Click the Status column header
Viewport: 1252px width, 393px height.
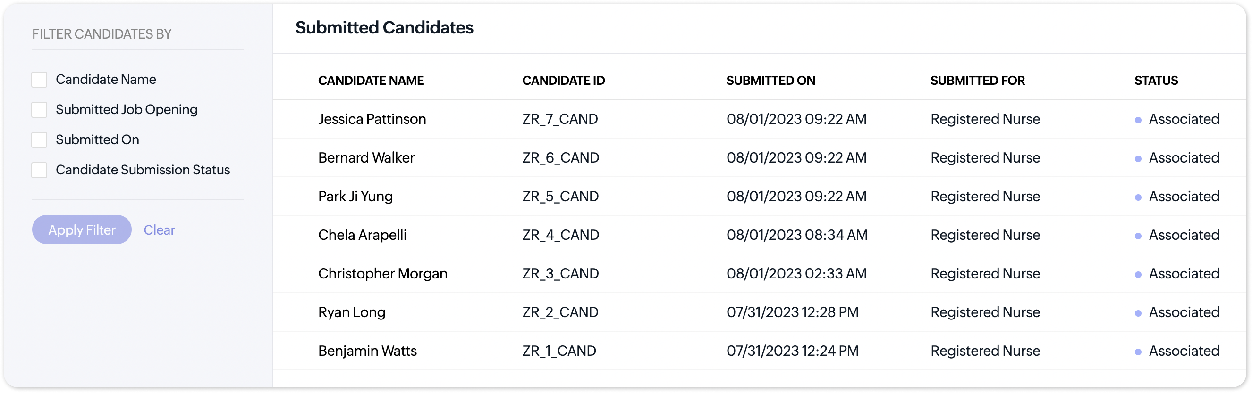1156,81
